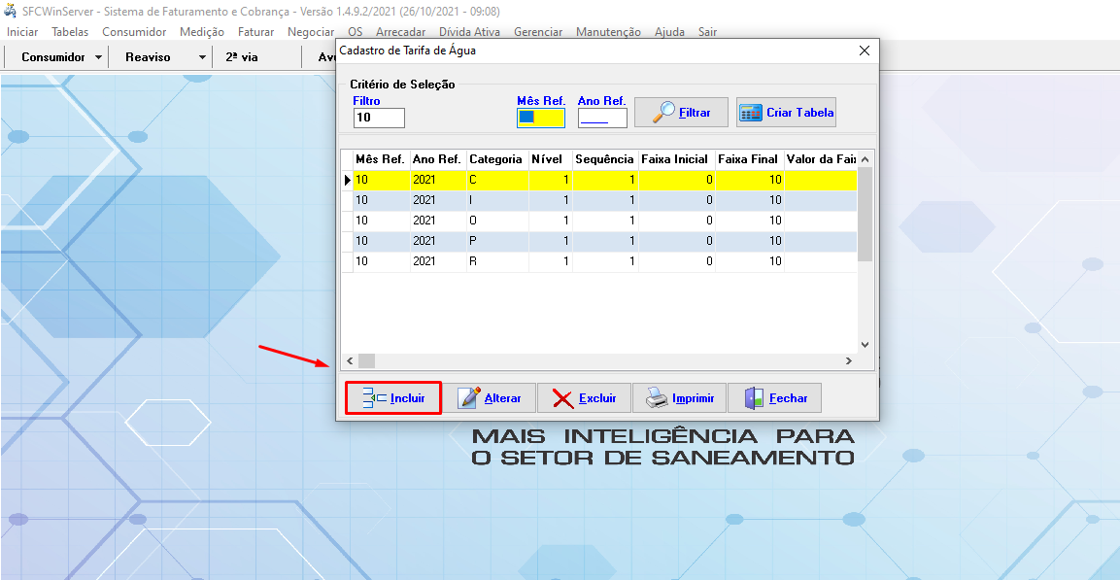This screenshot has height=580, width=1120.
Task: Click the horizontal scrollbar right arrow
Action: pos(848,361)
